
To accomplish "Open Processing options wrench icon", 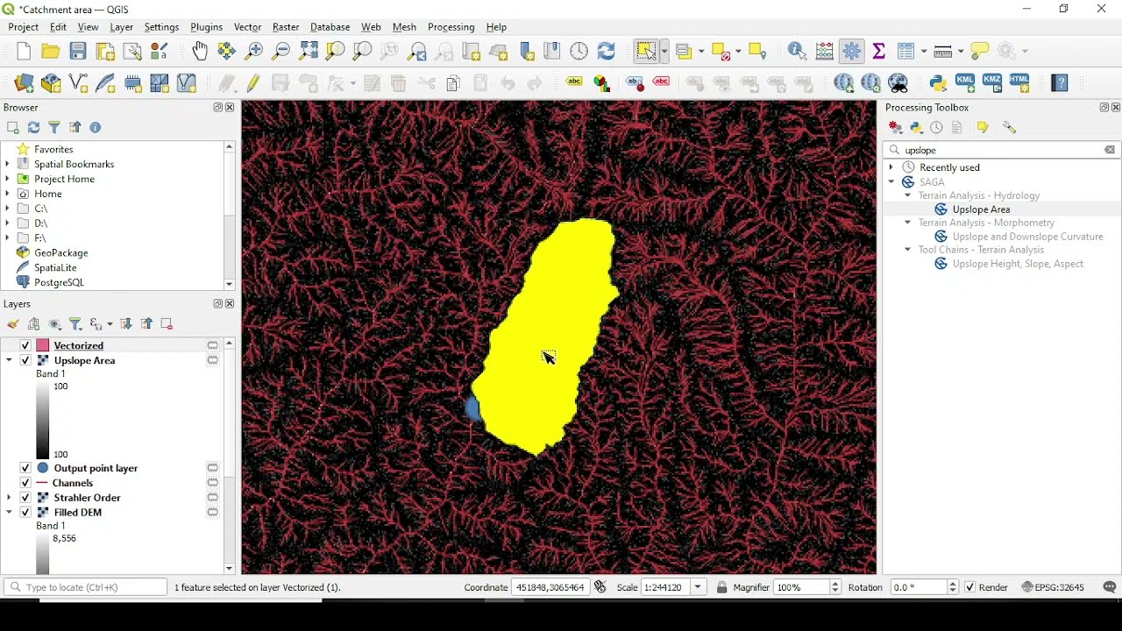I will click(x=1010, y=128).
